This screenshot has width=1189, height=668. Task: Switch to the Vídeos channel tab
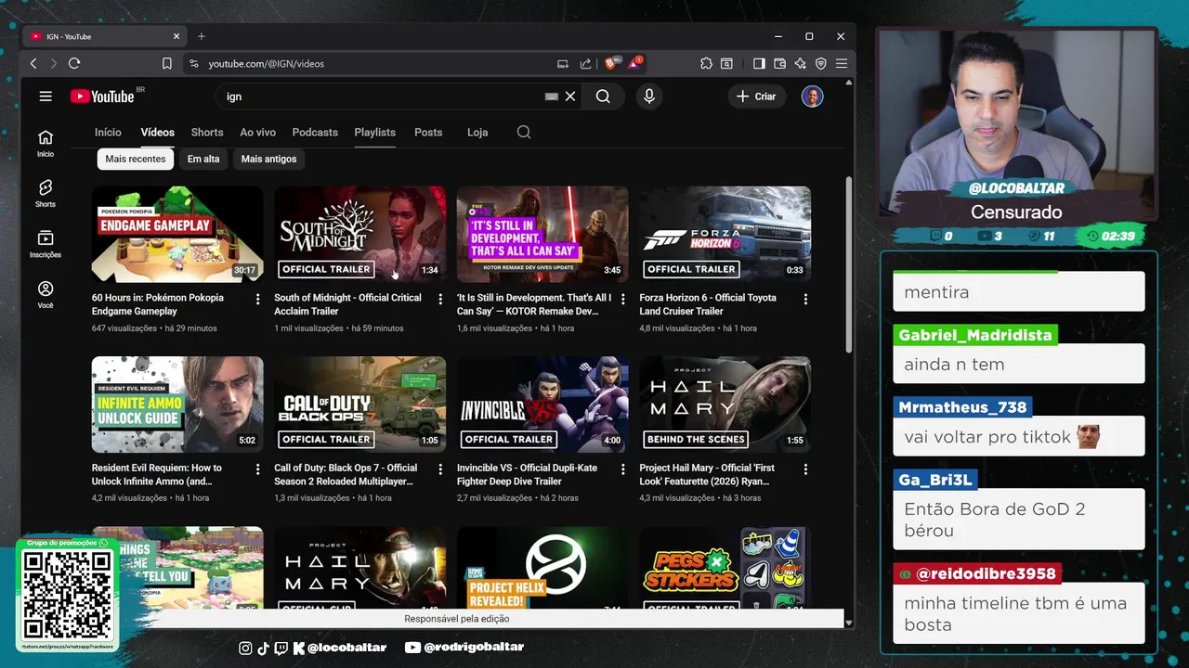coord(158,132)
